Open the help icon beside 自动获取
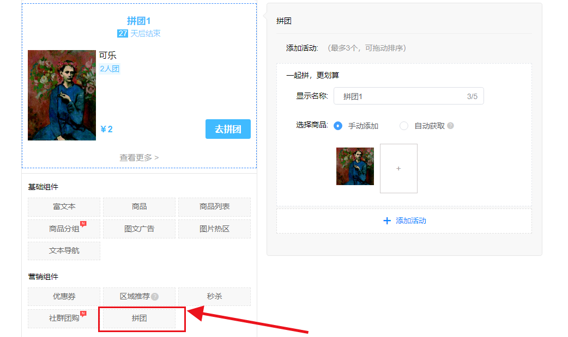568x337 pixels. click(x=450, y=126)
